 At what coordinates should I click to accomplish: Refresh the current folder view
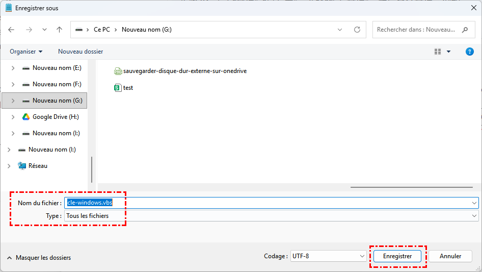click(357, 30)
